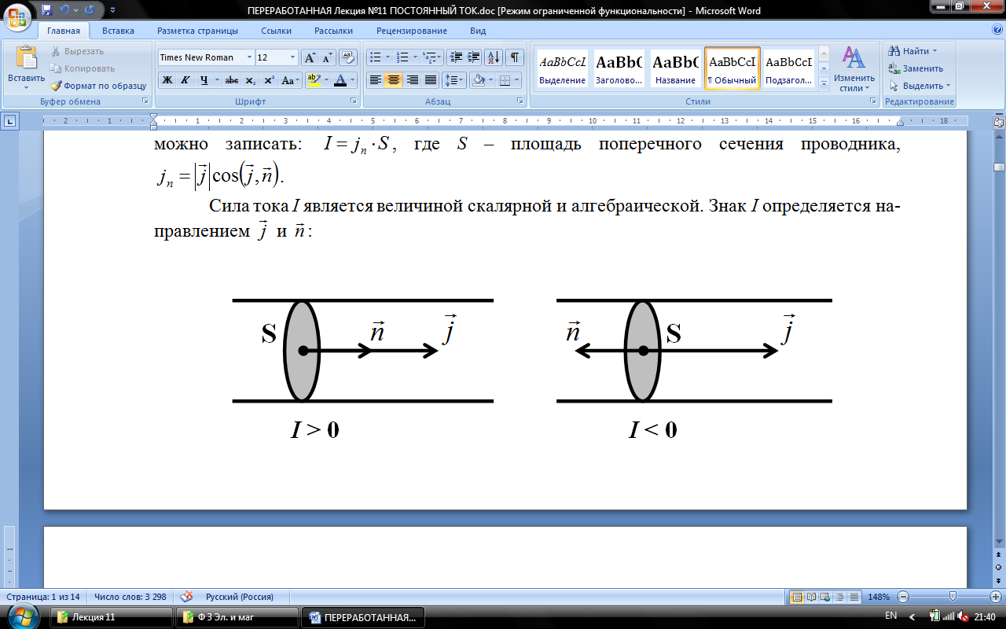Click shading paint bucket icon
This screenshot has height=629, width=1006.
pos(478,79)
